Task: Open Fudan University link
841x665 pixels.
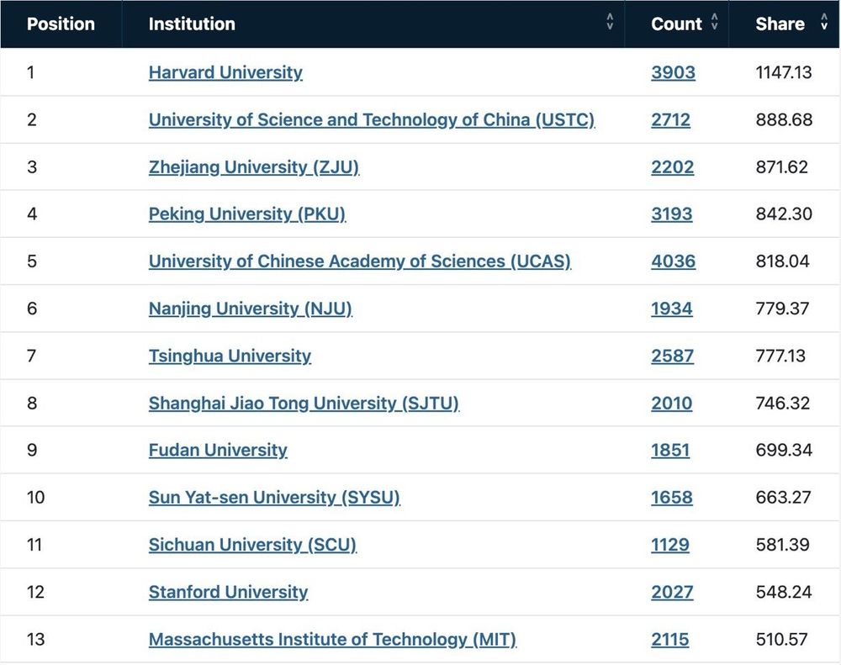Action: pyautogui.click(x=218, y=451)
